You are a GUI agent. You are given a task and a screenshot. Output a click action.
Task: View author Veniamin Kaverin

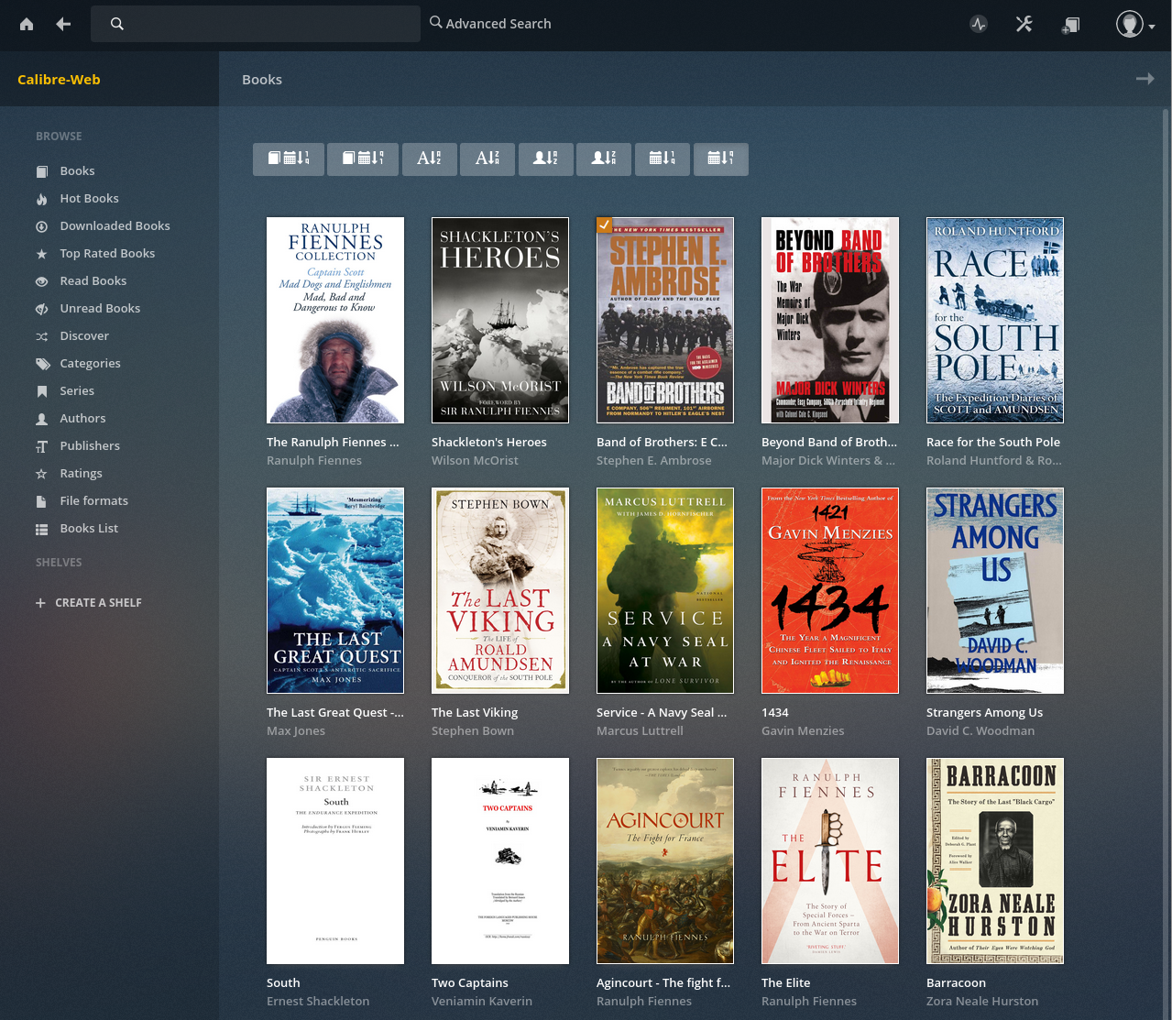point(482,1002)
